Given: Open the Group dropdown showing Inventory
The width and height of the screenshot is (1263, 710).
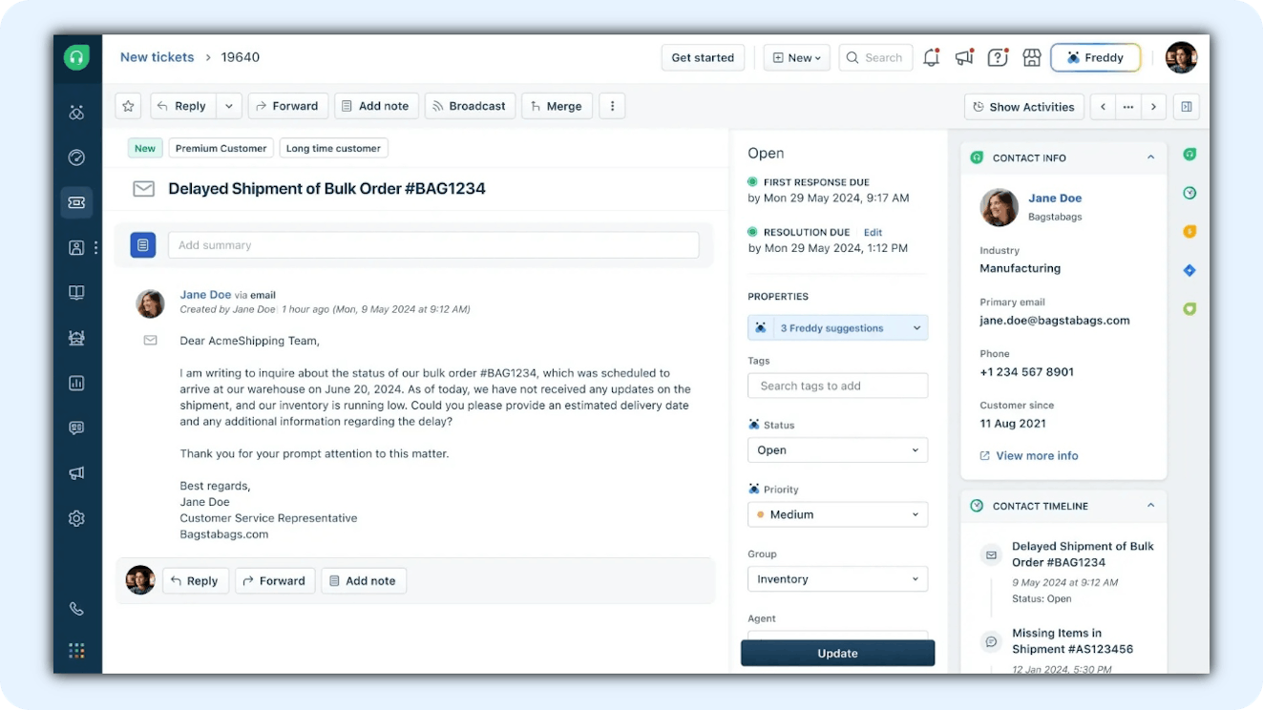Looking at the screenshot, I should coord(837,579).
